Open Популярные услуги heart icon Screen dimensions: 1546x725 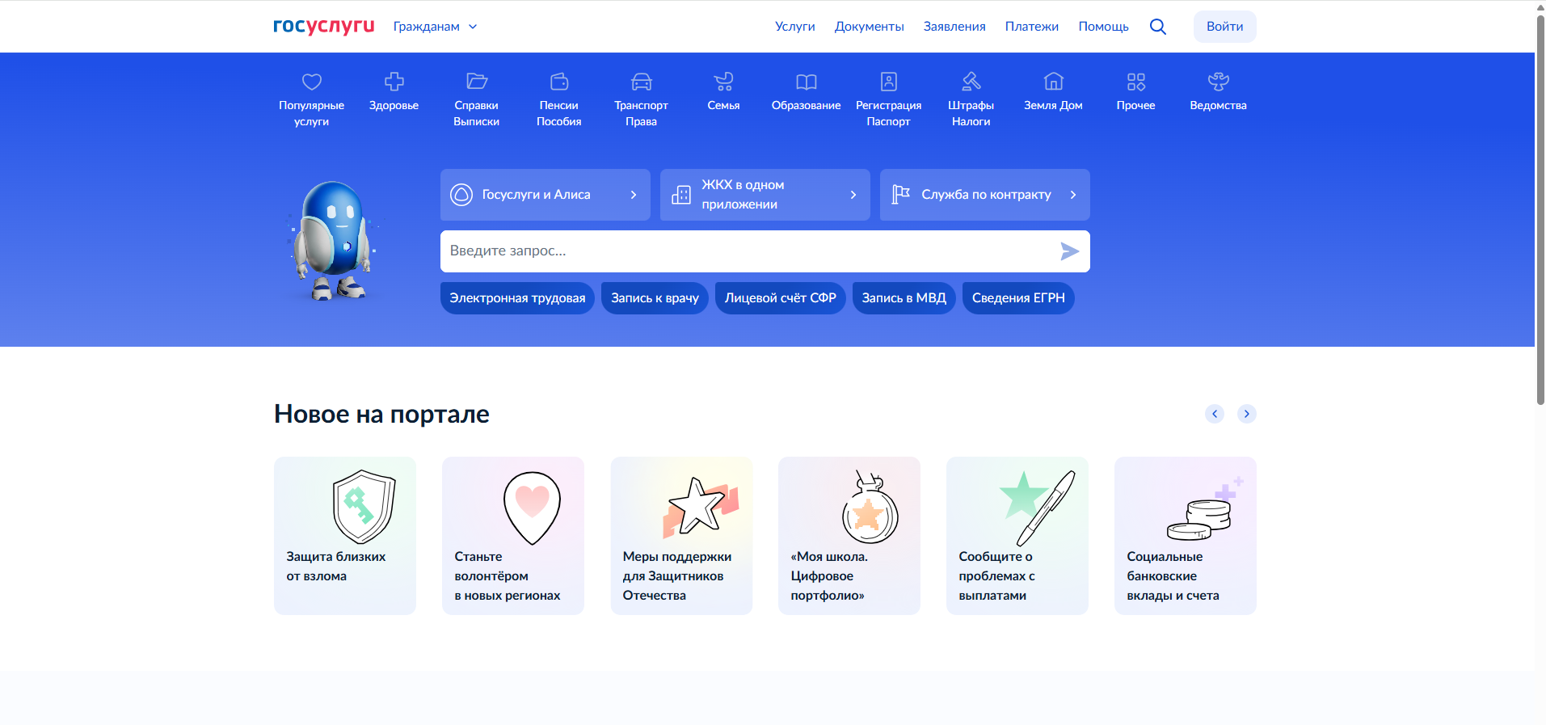[x=312, y=82]
